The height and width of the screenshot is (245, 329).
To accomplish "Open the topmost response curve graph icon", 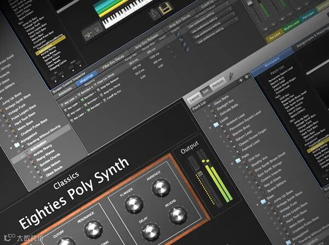I will point(178,34).
